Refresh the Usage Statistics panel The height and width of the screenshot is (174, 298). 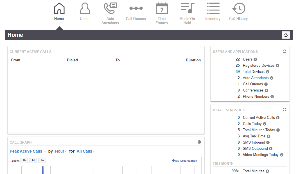pos(285,110)
